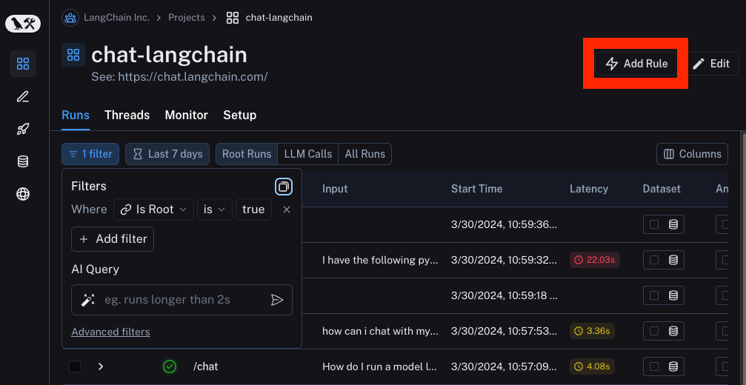Screen dimensions: 746x385
Task: Tick the checkbox for the /chat run row
Action: pos(75,366)
